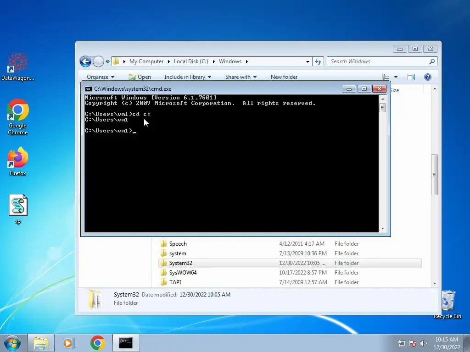Screen dimensions: 470x352
Task: Click the network tray icon
Action: [x=401, y=344]
